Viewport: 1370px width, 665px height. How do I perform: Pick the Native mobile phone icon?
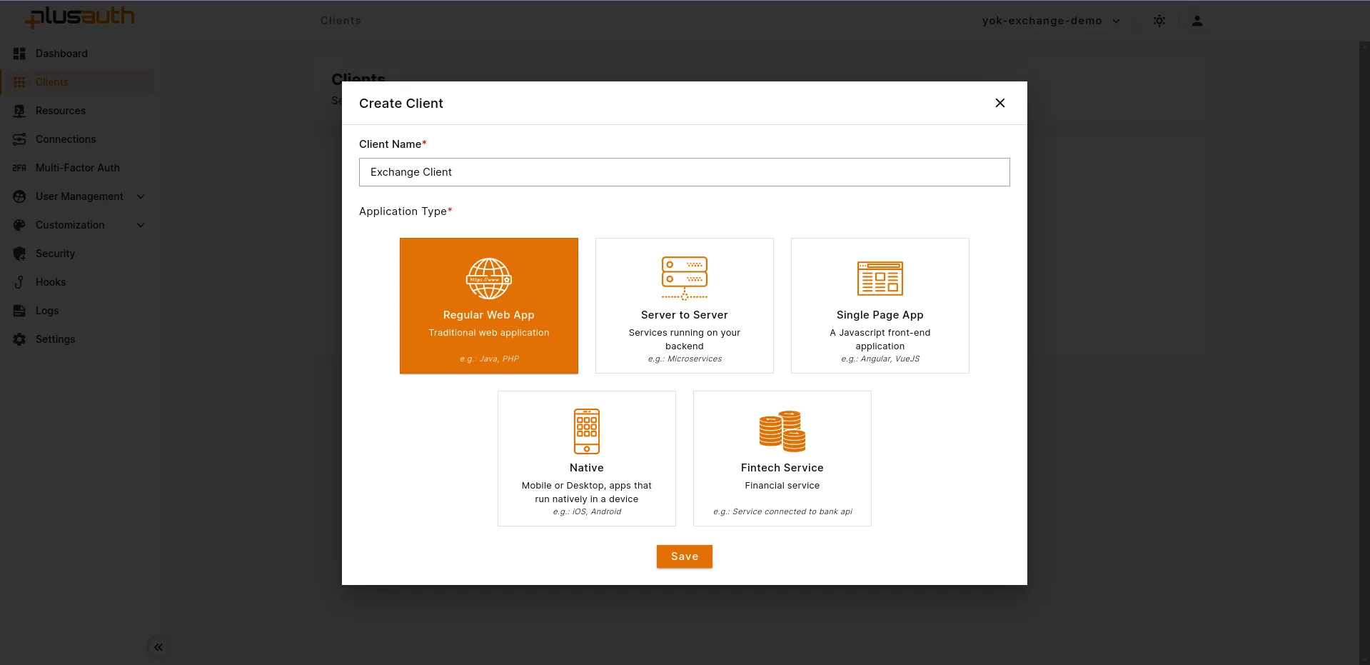point(586,431)
